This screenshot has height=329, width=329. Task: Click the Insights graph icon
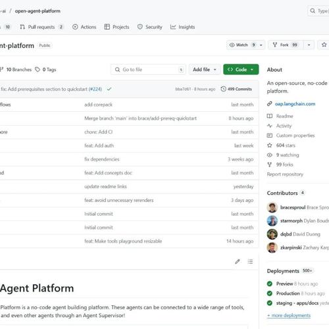[x=173, y=27]
